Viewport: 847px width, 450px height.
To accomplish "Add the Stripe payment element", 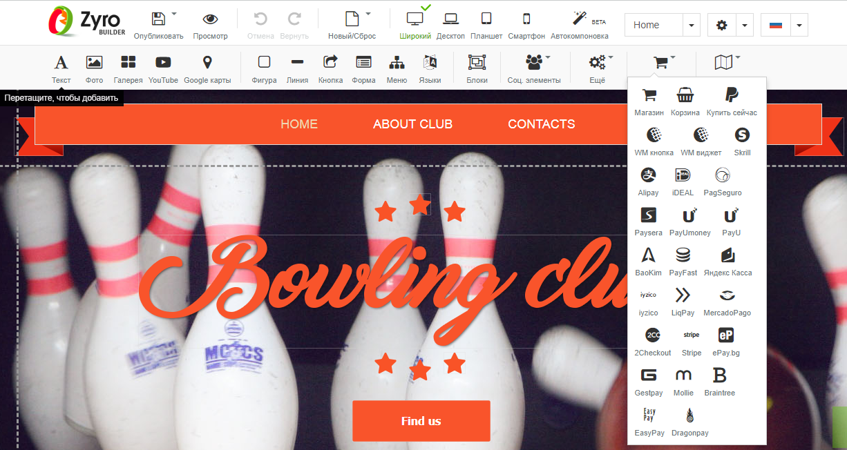I will click(x=692, y=342).
